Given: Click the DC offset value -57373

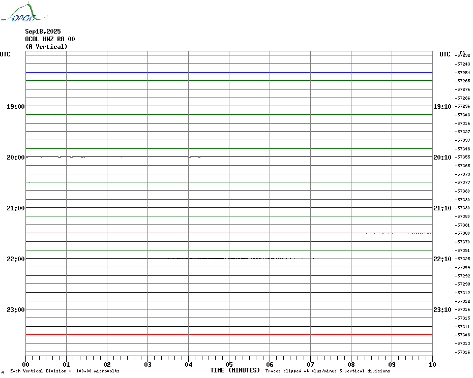Looking at the screenshot, I should tap(463, 174).
